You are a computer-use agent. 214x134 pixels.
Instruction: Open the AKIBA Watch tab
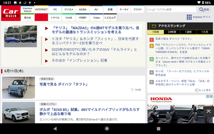(x=83, y=9)
